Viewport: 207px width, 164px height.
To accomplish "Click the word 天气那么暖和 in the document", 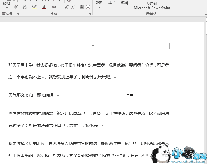I will tap(21, 95).
